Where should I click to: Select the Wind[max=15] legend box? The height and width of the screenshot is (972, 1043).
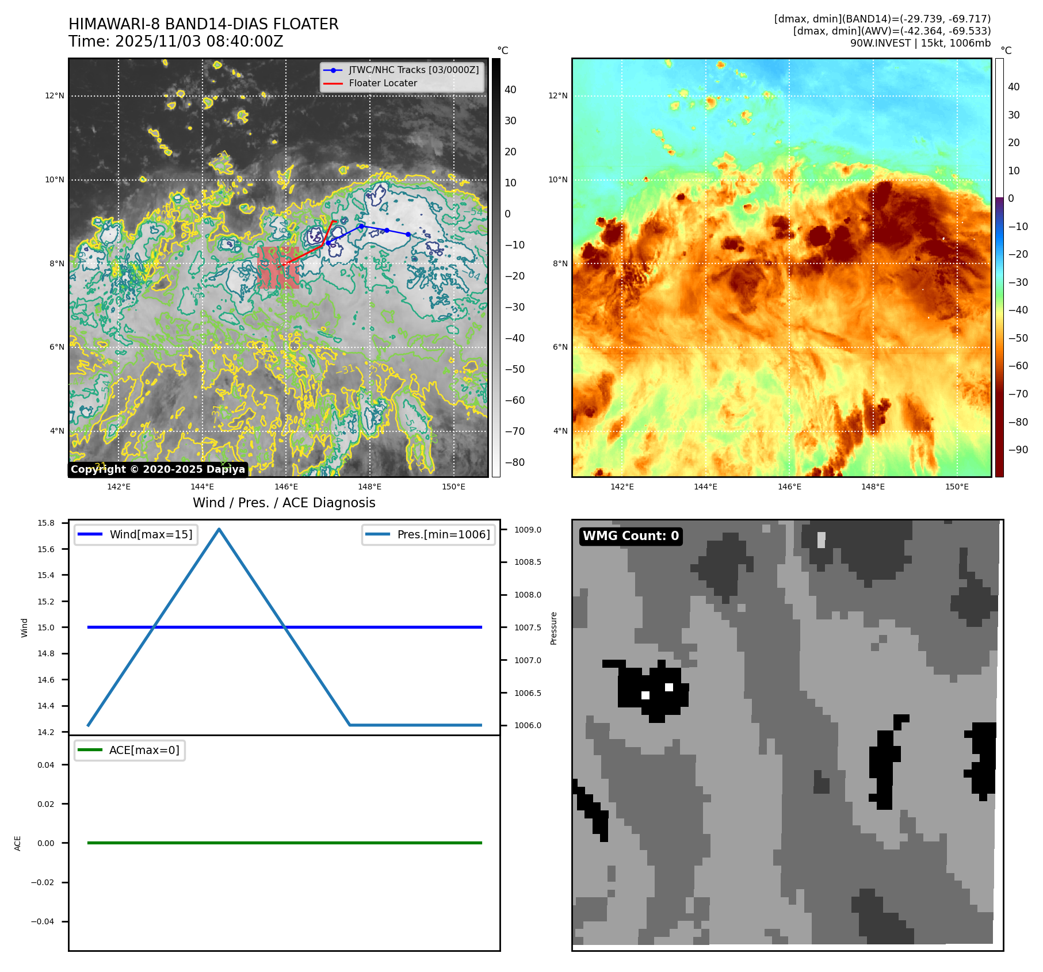coord(136,534)
